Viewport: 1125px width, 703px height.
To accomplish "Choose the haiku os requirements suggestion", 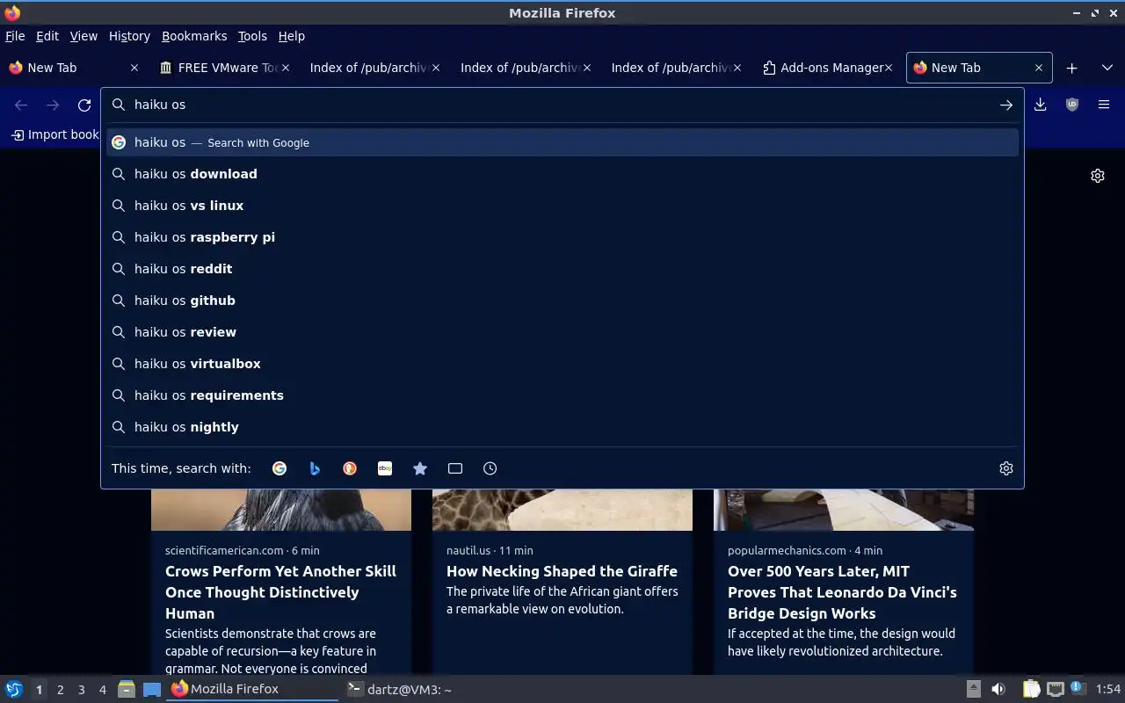I will [x=562, y=395].
